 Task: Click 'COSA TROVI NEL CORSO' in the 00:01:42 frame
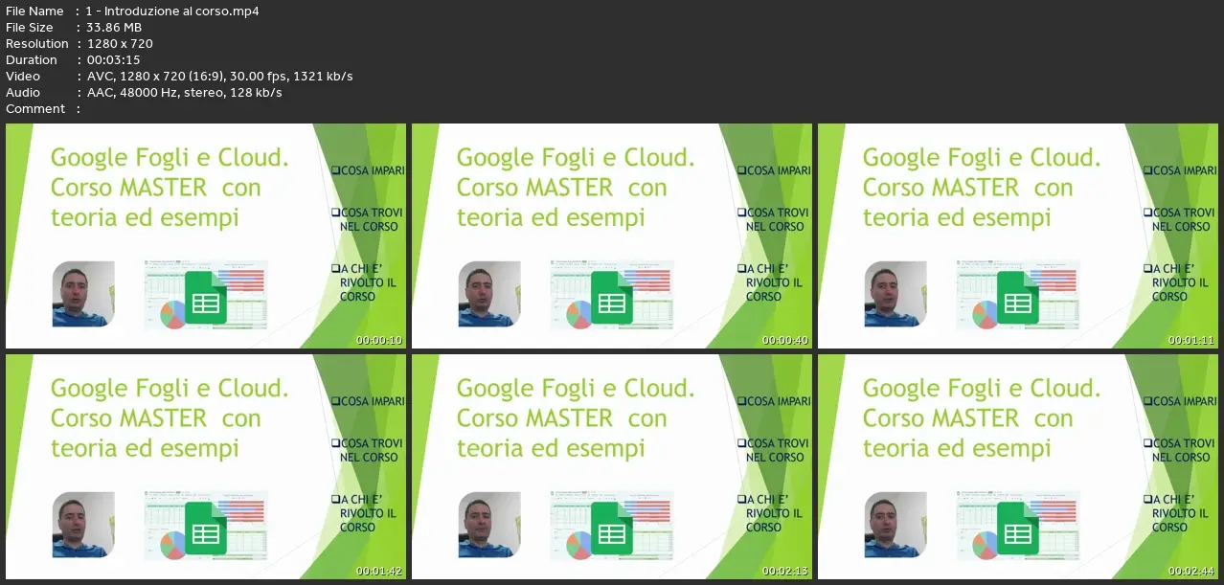pyautogui.click(x=368, y=451)
